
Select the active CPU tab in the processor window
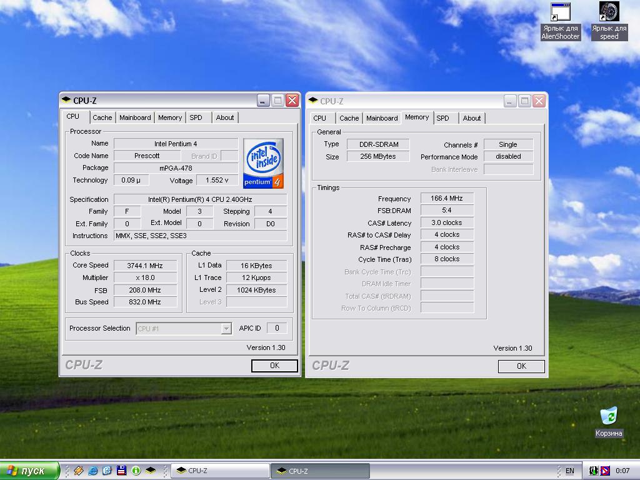(73, 116)
